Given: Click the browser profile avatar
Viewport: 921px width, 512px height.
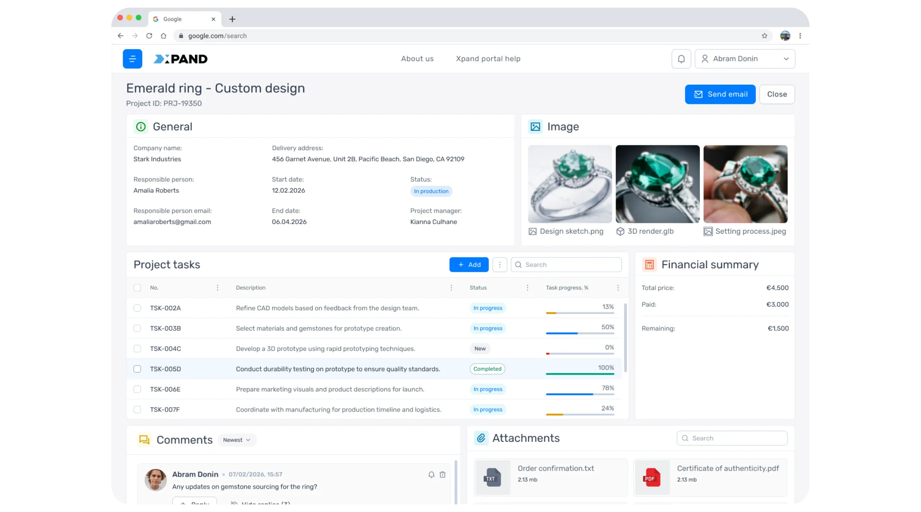Looking at the screenshot, I should pos(785,36).
